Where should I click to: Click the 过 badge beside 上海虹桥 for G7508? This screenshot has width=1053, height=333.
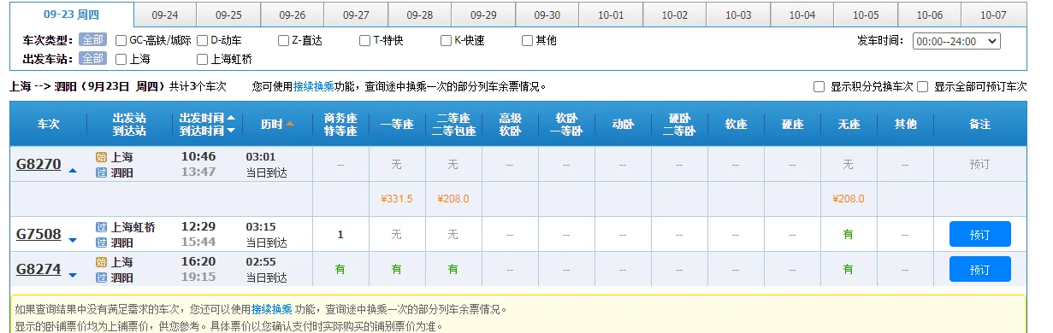[x=101, y=227]
